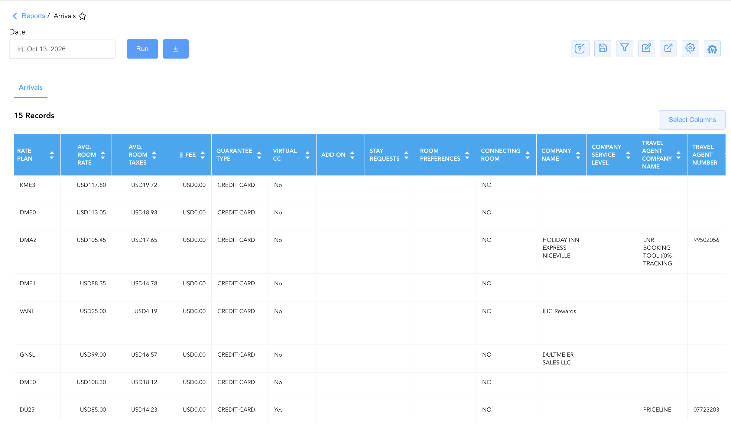Sort by AVG. ROOM TAXES arrows
The image size is (731, 433).
154,155
